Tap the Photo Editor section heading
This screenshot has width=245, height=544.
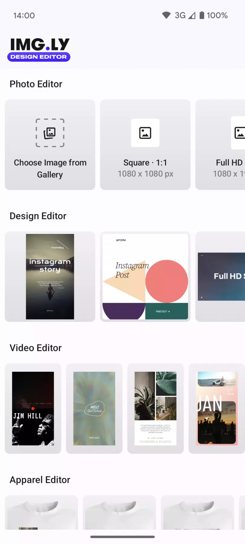pyautogui.click(x=36, y=84)
